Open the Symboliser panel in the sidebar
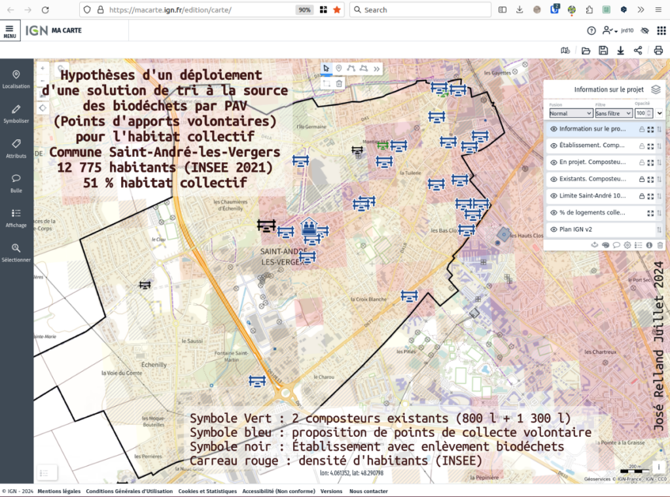Image resolution: width=670 pixels, height=497 pixels. (16, 113)
